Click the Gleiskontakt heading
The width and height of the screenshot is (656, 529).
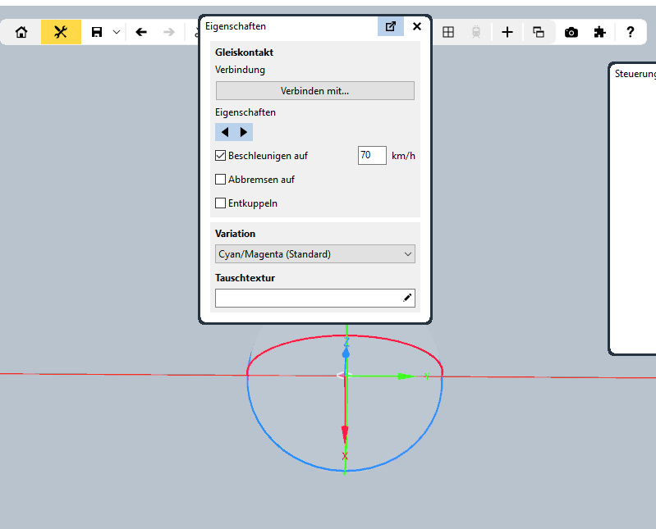click(244, 52)
